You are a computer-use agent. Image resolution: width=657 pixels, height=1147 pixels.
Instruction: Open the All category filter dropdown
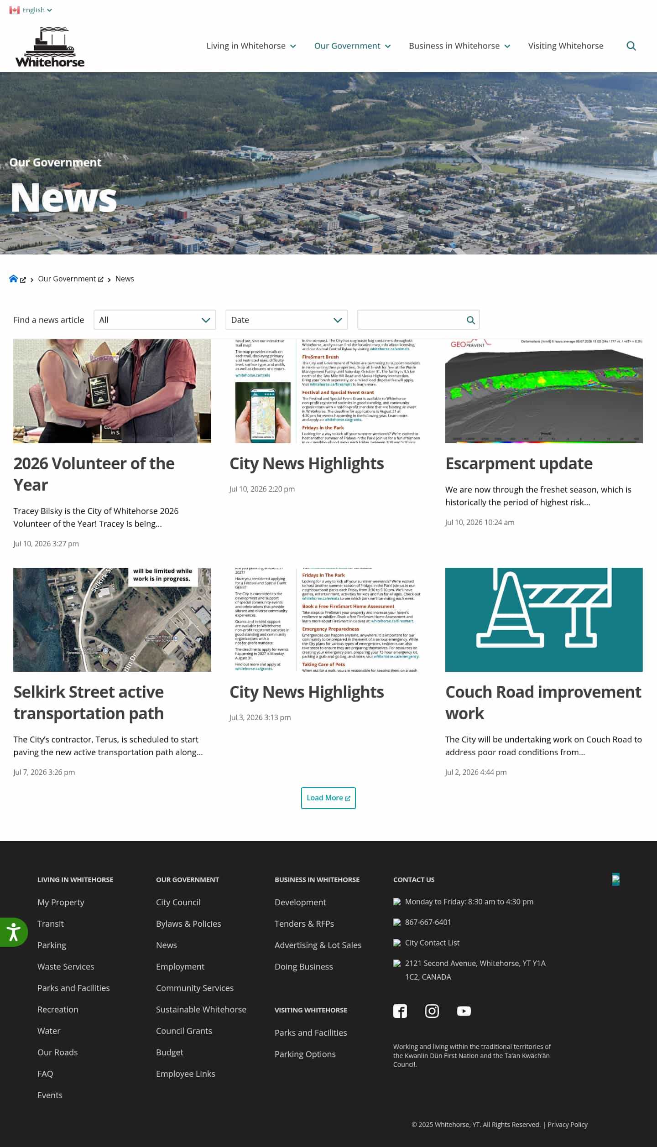pyautogui.click(x=155, y=320)
